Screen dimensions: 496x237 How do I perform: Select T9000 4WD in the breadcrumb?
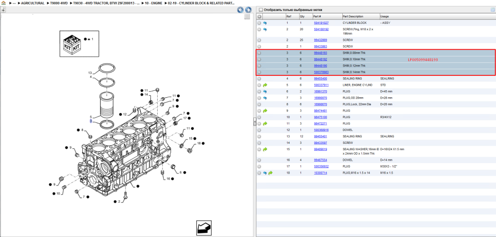59,3
